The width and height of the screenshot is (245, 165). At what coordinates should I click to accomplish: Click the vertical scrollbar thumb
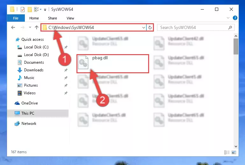click(x=236, y=47)
